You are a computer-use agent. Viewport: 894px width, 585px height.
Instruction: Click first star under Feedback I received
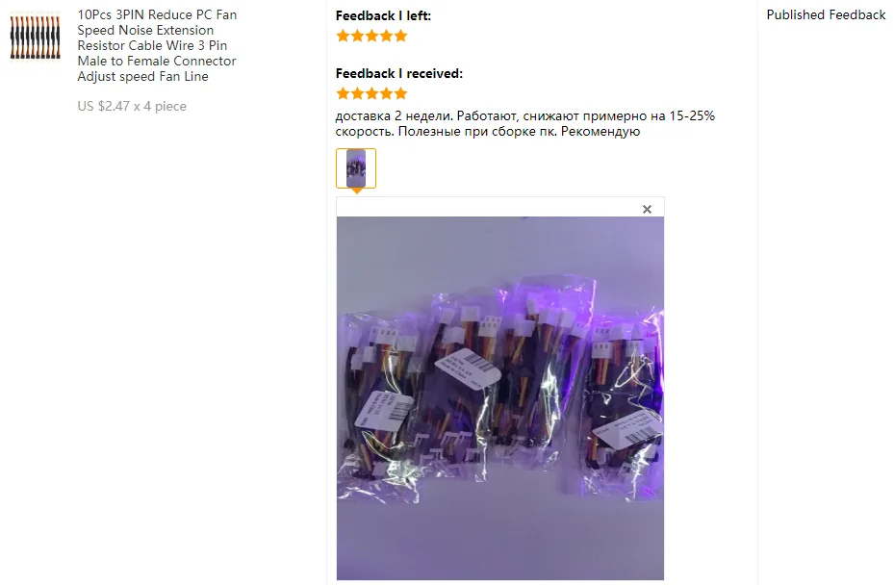tap(343, 93)
